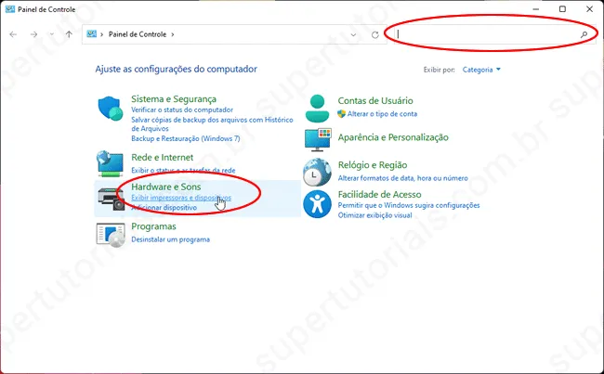Go up one level with the up arrow

coord(69,34)
